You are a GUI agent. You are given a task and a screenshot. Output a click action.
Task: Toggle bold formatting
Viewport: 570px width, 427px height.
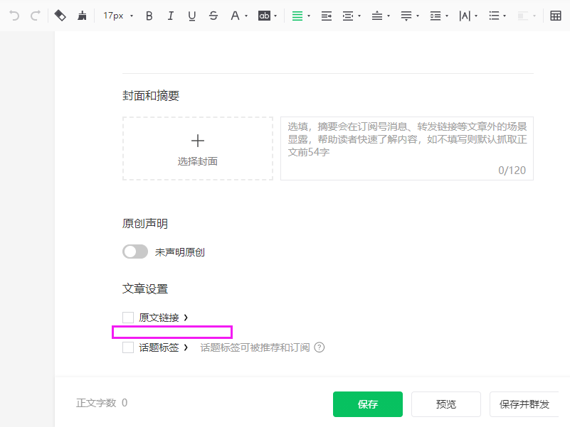[x=149, y=16]
